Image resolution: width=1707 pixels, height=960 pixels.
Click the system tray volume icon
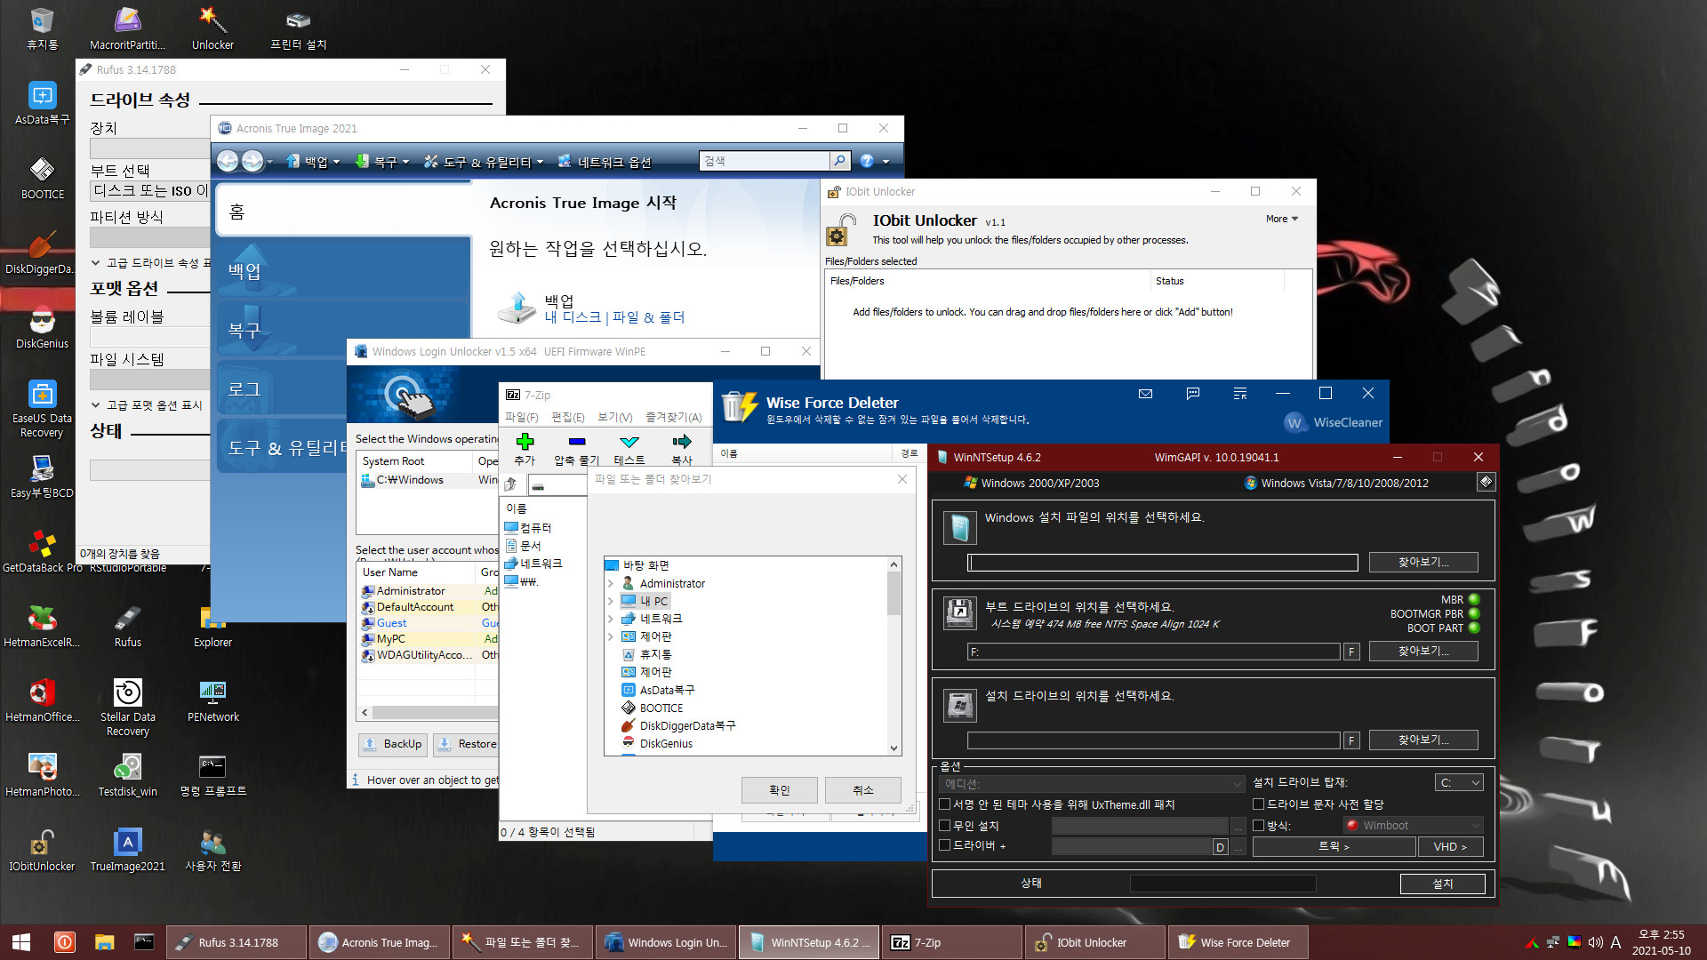click(x=1595, y=942)
